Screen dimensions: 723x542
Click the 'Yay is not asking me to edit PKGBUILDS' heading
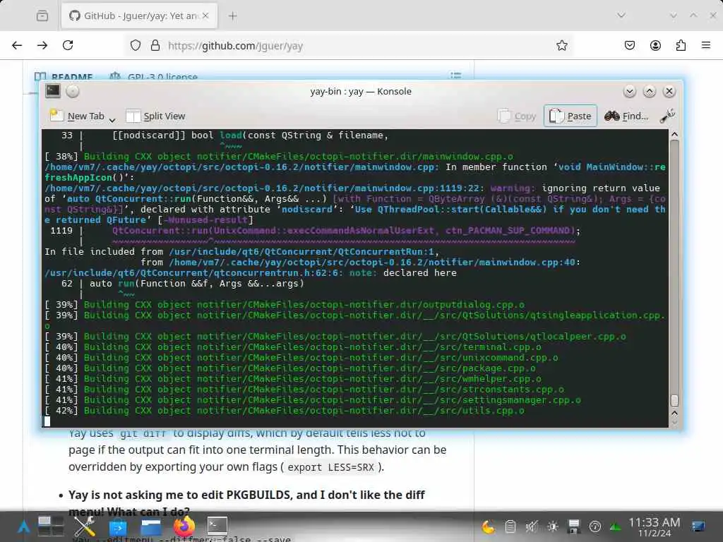click(180, 495)
